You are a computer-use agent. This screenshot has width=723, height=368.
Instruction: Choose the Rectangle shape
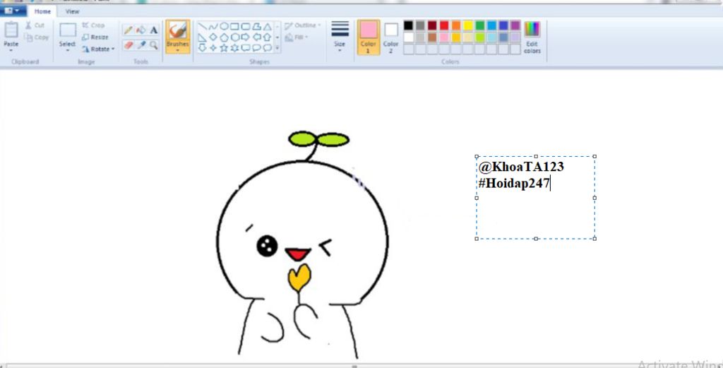[234, 26]
